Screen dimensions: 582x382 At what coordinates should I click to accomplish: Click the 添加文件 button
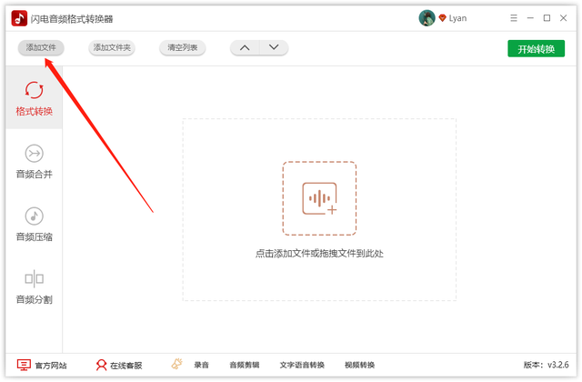[41, 48]
